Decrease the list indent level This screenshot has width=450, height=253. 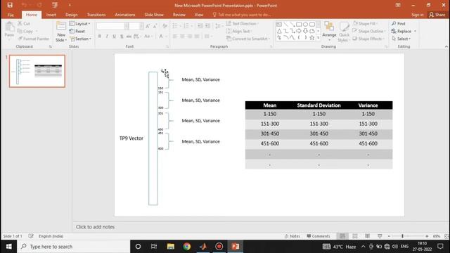[200, 26]
